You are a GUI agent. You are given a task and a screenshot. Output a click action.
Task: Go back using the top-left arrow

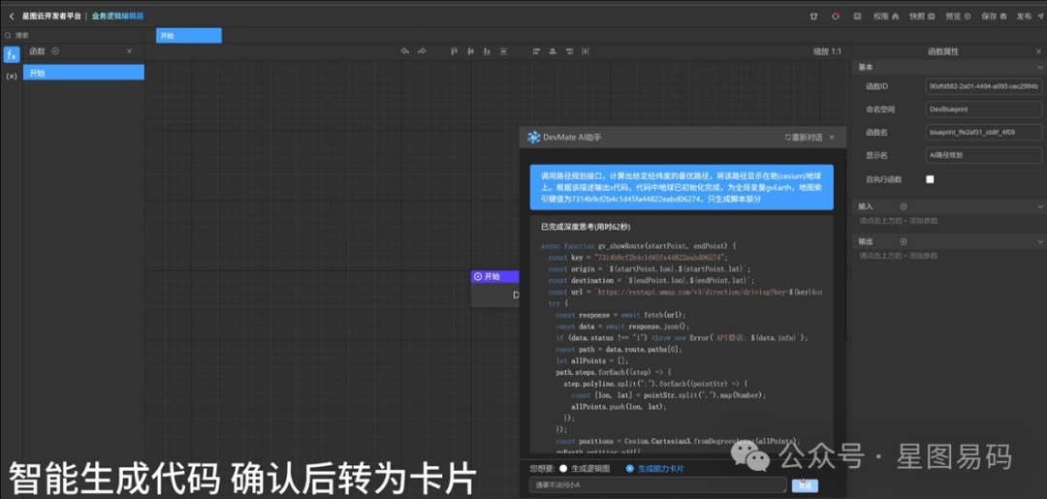12,16
